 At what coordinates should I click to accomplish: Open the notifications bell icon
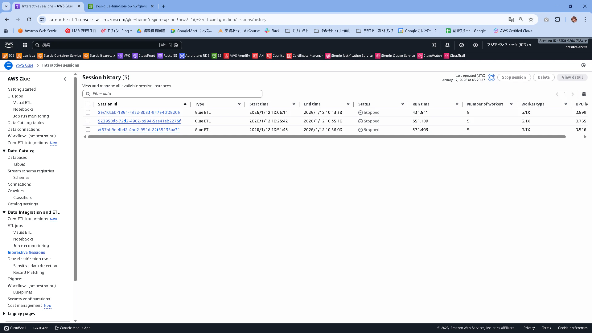click(447, 45)
